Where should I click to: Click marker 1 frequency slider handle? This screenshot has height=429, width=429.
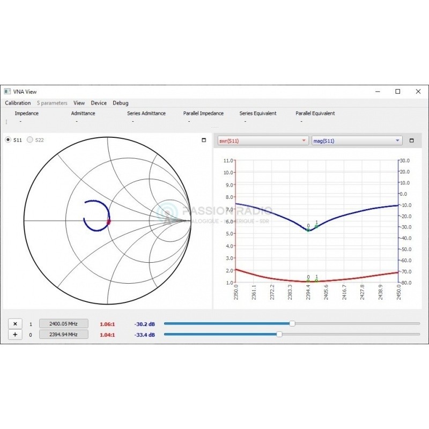[292, 324]
